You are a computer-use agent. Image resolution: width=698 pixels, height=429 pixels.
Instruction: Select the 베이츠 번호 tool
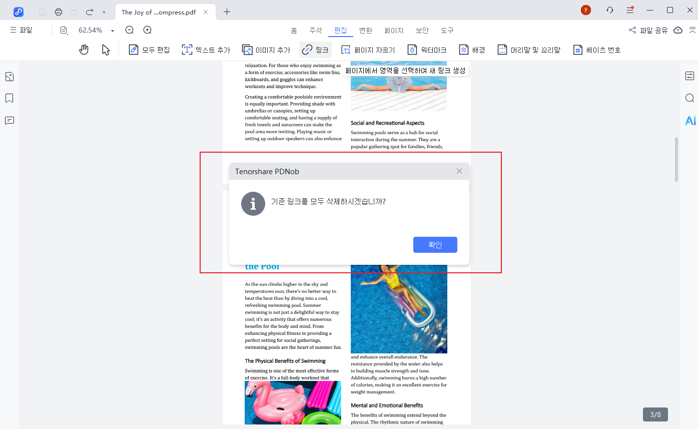[x=596, y=50]
